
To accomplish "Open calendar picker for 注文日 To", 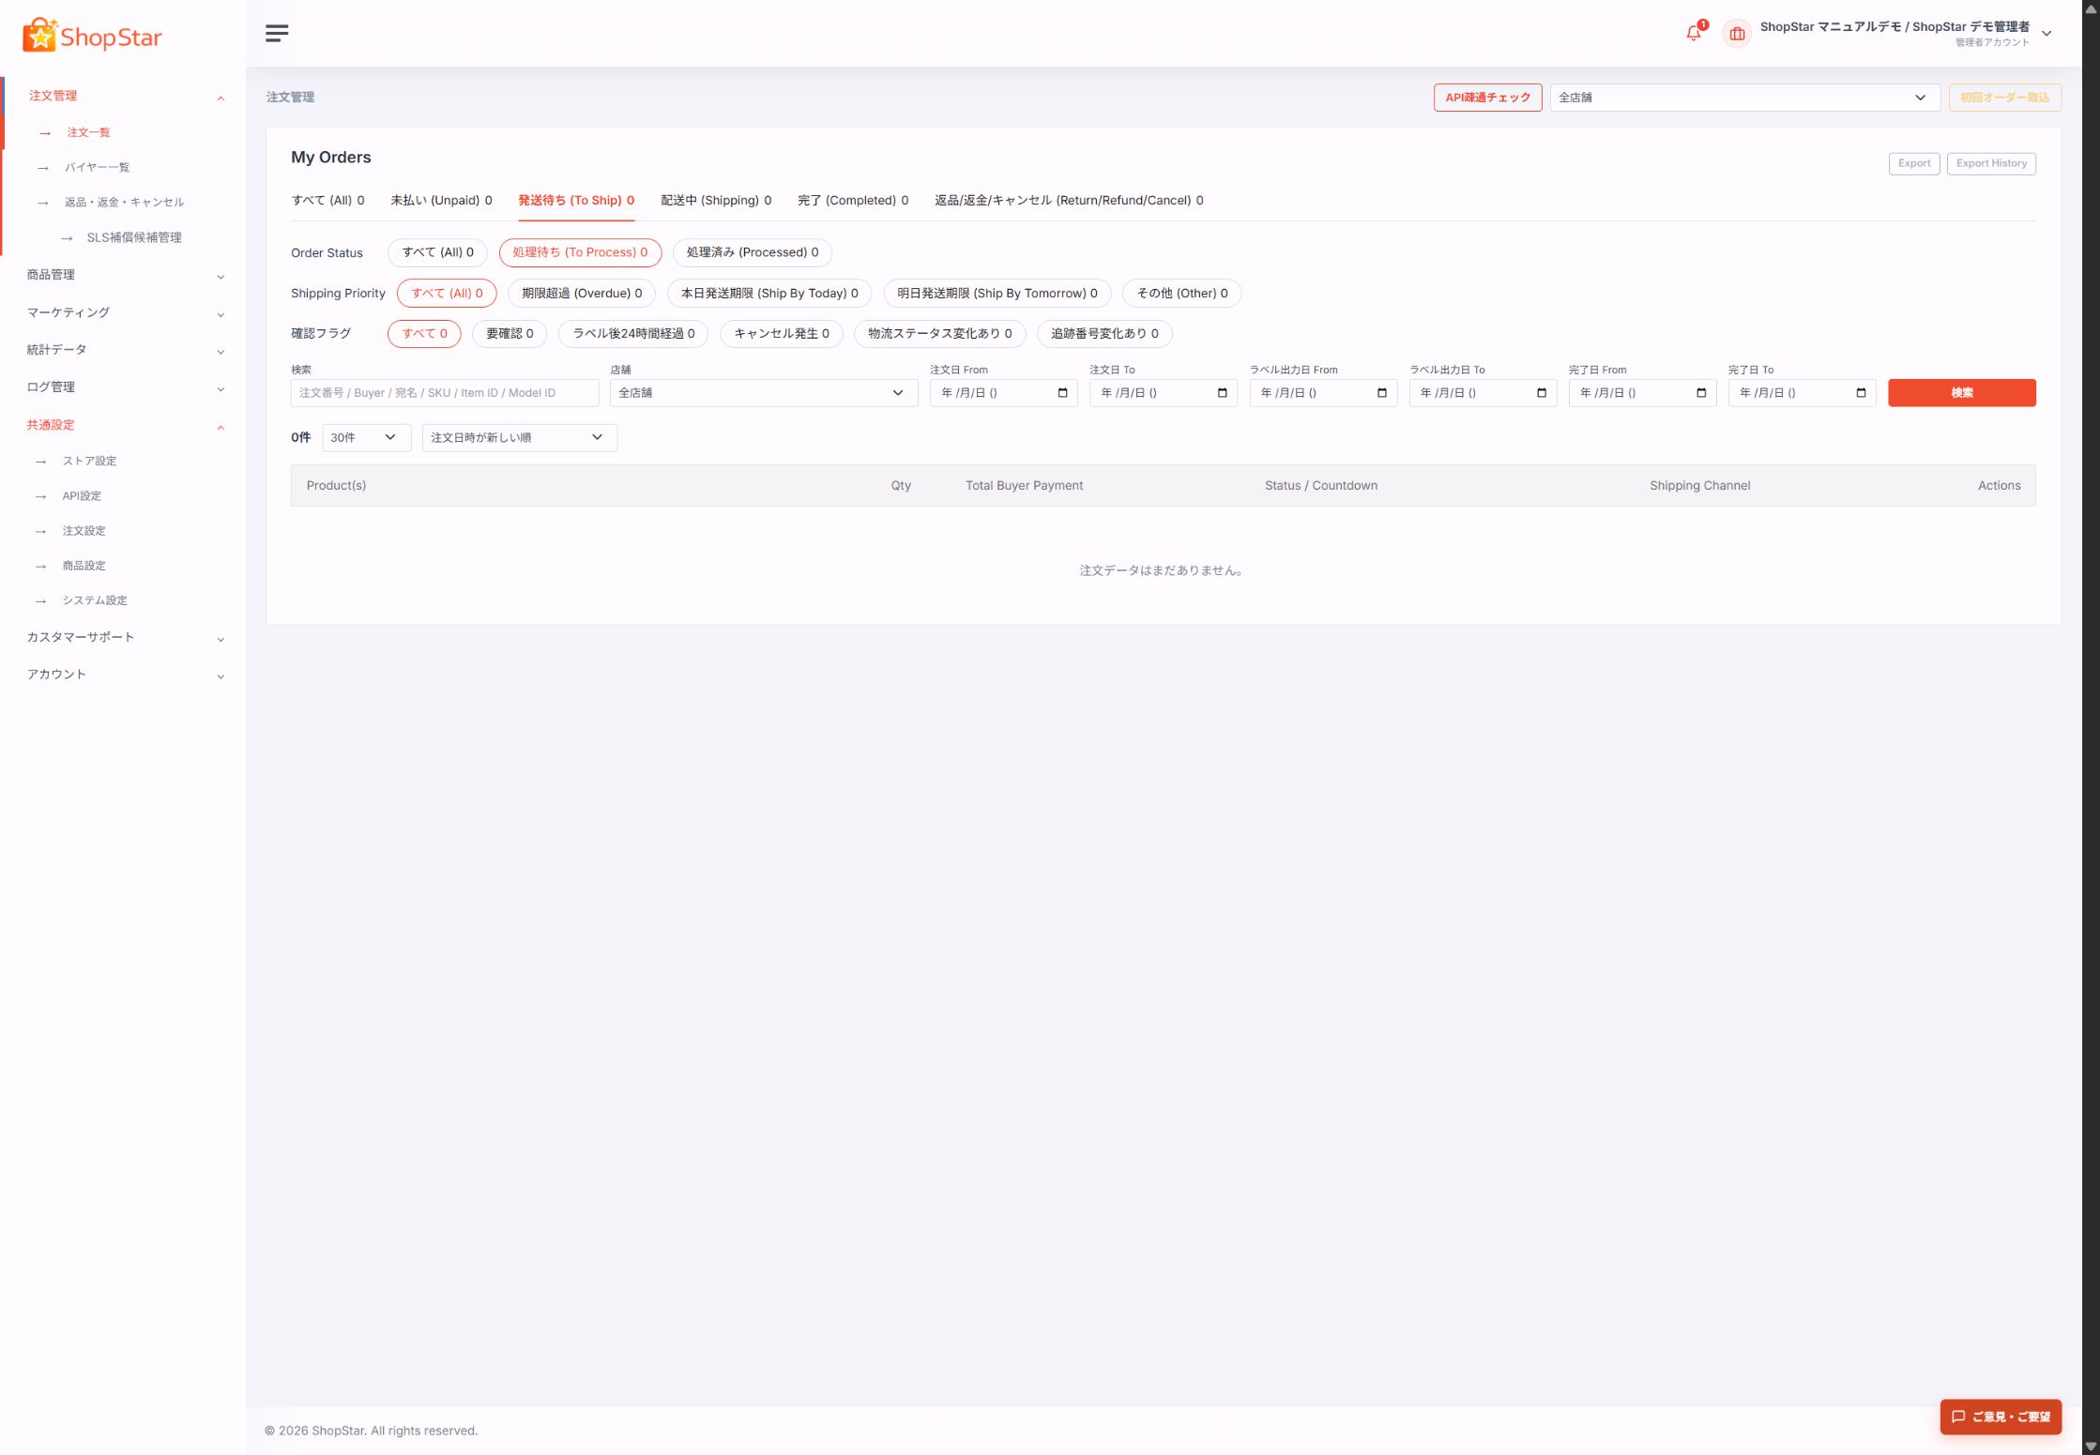I will 1222,393.
